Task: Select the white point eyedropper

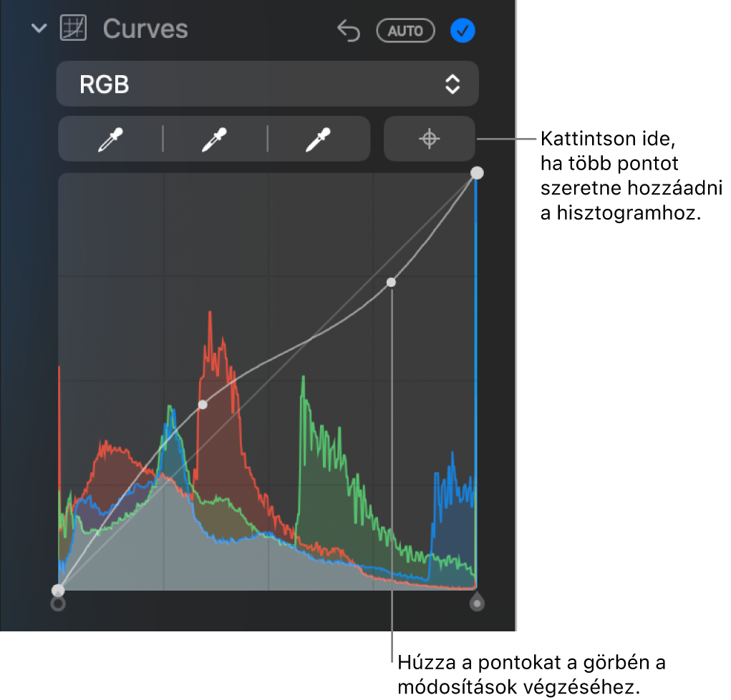Action: pos(319,139)
